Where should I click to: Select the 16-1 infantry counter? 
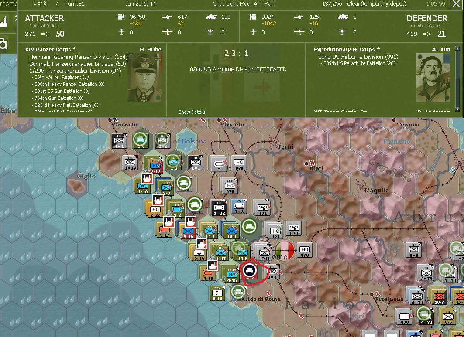coord(232,231)
